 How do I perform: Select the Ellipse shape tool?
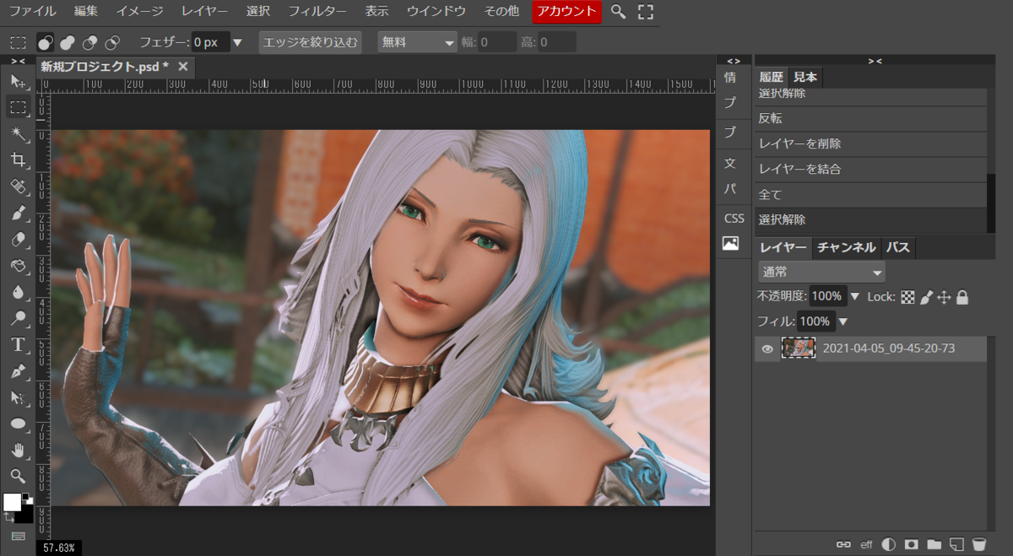tap(18, 423)
